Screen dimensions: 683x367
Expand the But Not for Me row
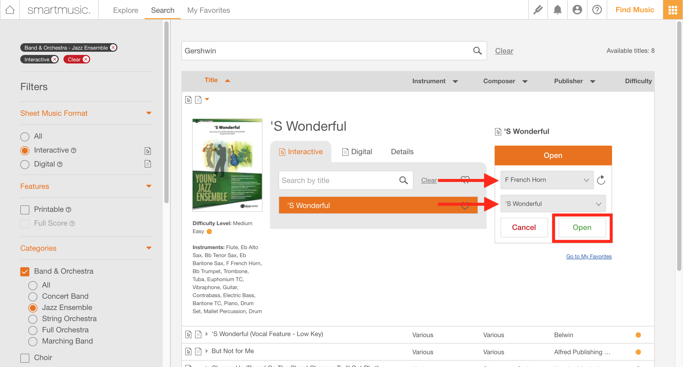click(x=207, y=351)
